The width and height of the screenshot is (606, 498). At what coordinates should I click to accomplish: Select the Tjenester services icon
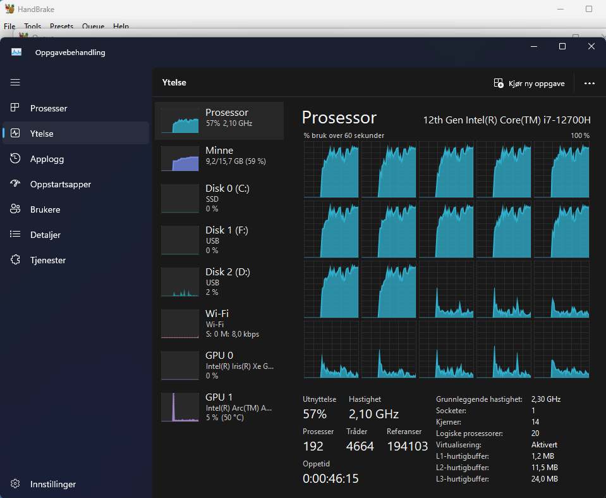[x=16, y=260]
